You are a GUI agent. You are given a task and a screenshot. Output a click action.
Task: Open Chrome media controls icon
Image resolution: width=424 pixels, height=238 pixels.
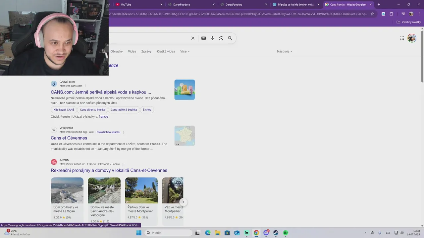pos(403,14)
